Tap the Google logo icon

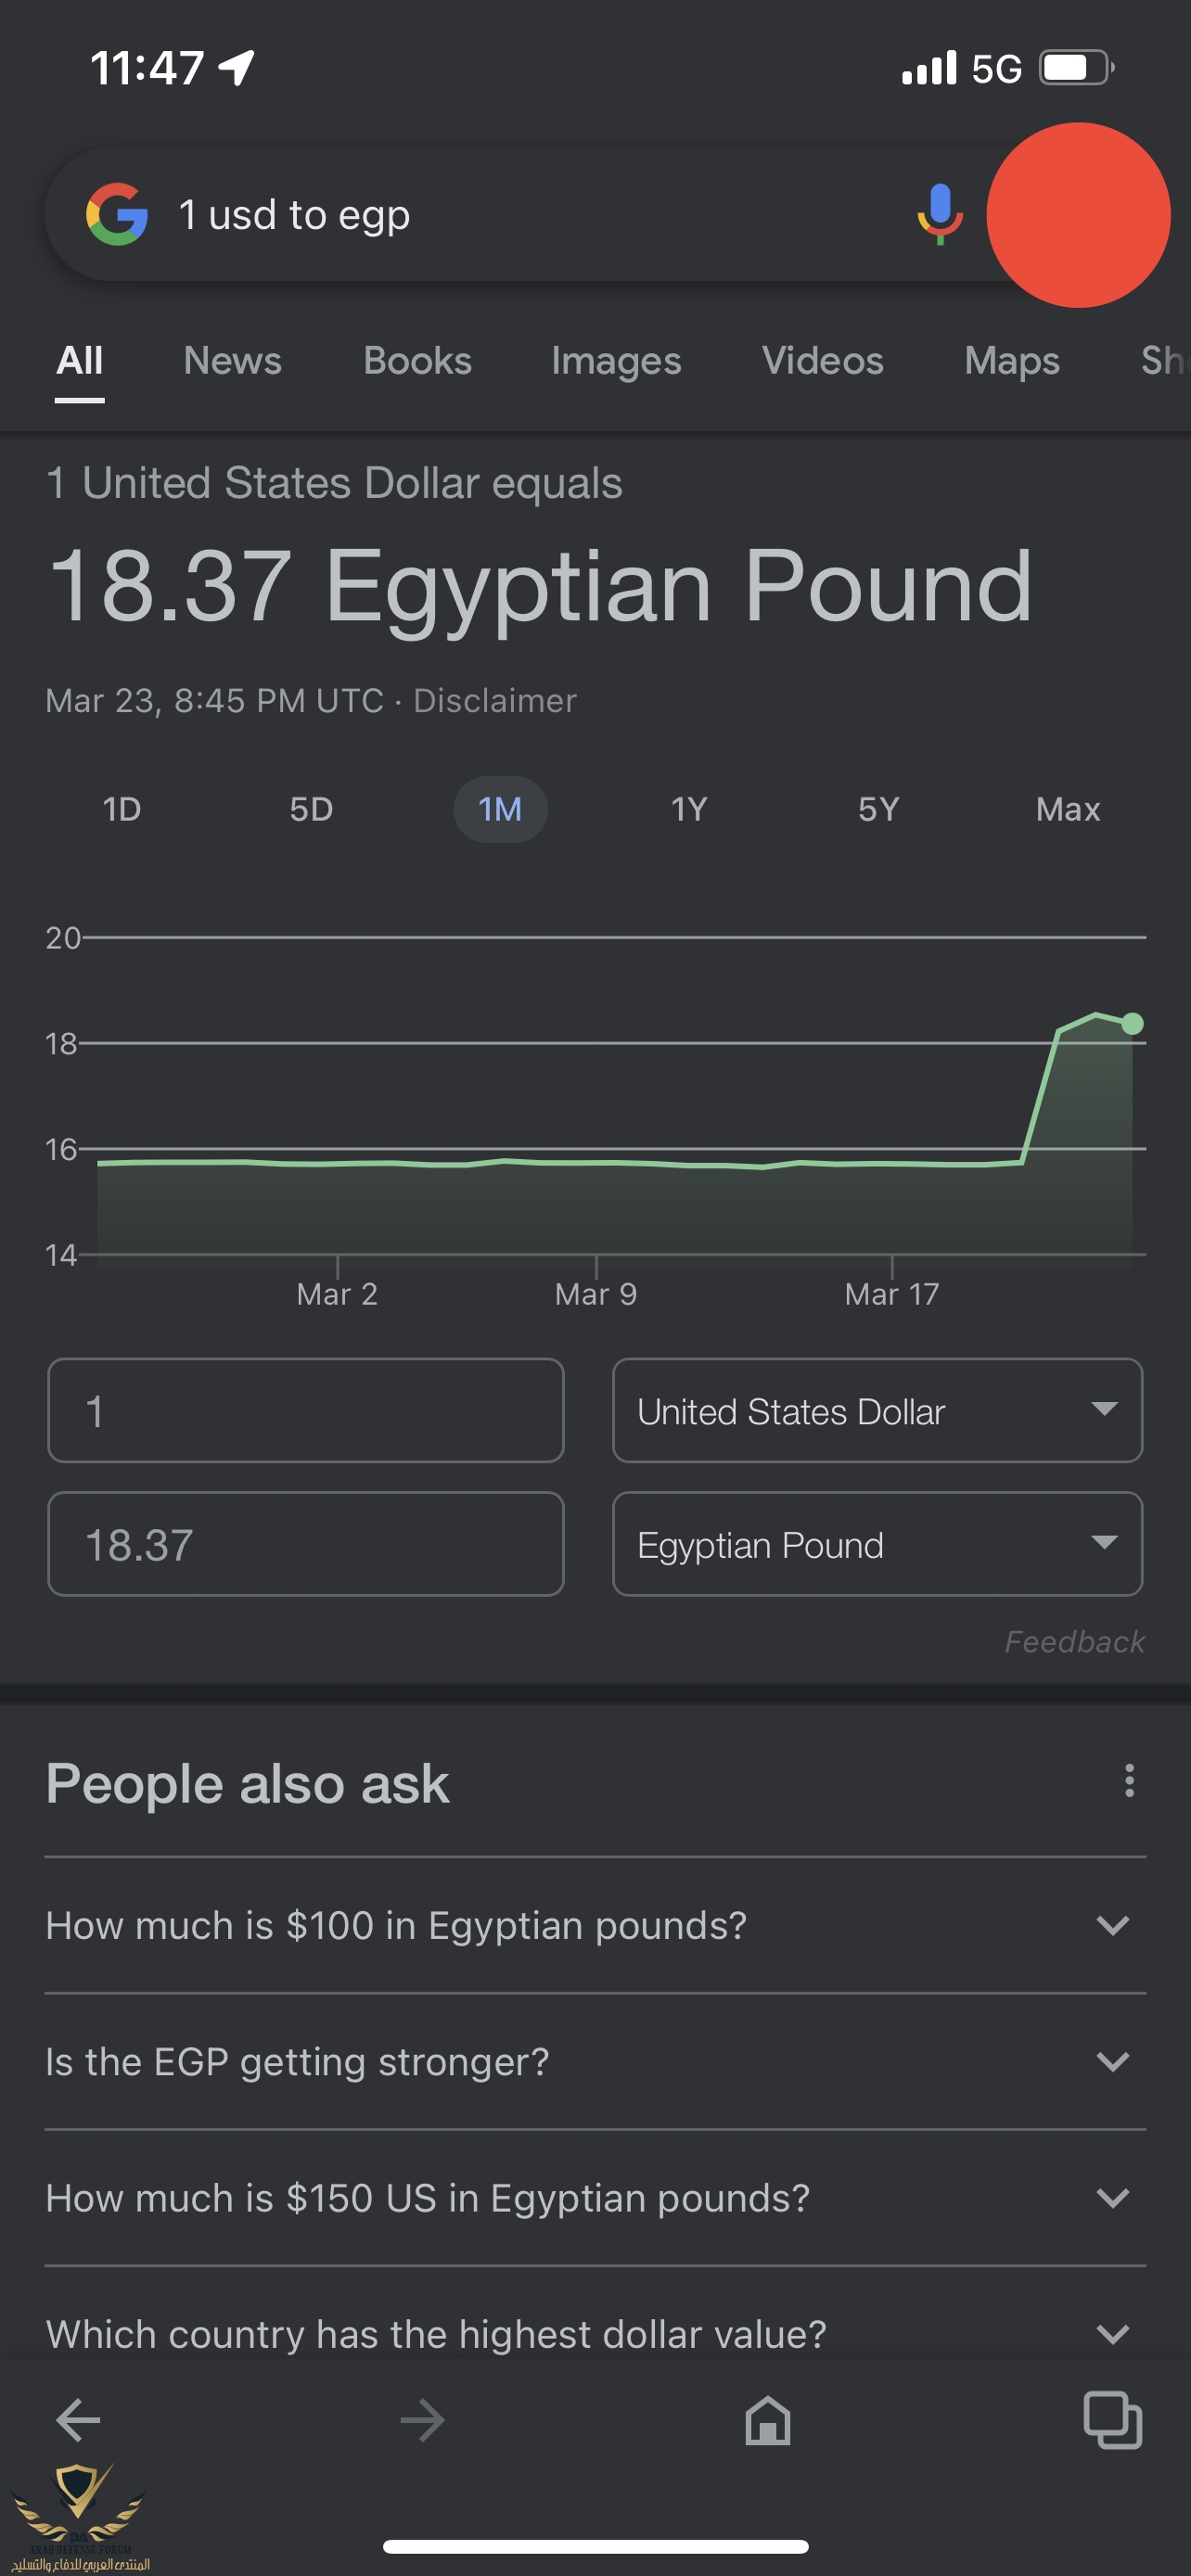117,214
